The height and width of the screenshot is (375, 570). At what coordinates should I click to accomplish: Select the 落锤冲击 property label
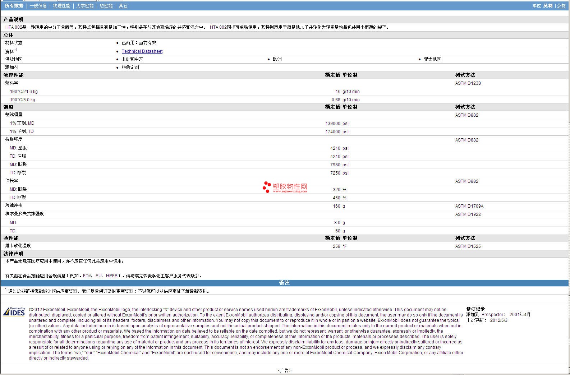pyautogui.click(x=14, y=205)
